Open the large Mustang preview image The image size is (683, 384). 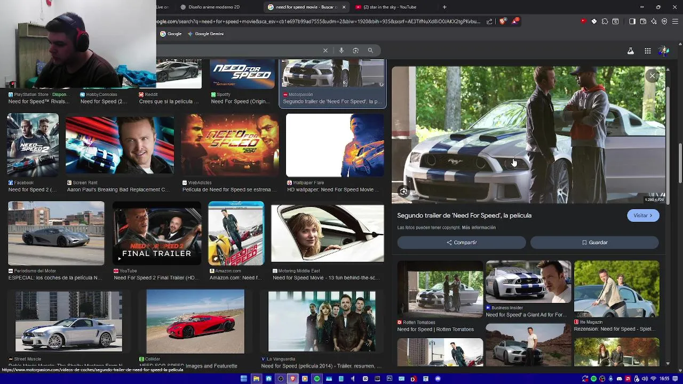click(x=528, y=135)
